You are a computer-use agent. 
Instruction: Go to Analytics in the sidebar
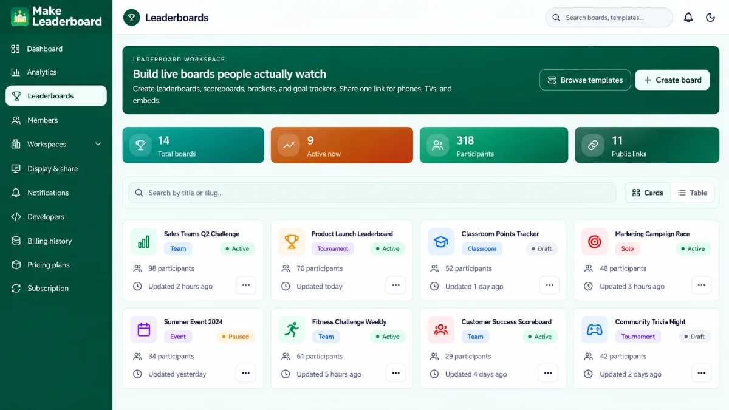pyautogui.click(x=56, y=72)
